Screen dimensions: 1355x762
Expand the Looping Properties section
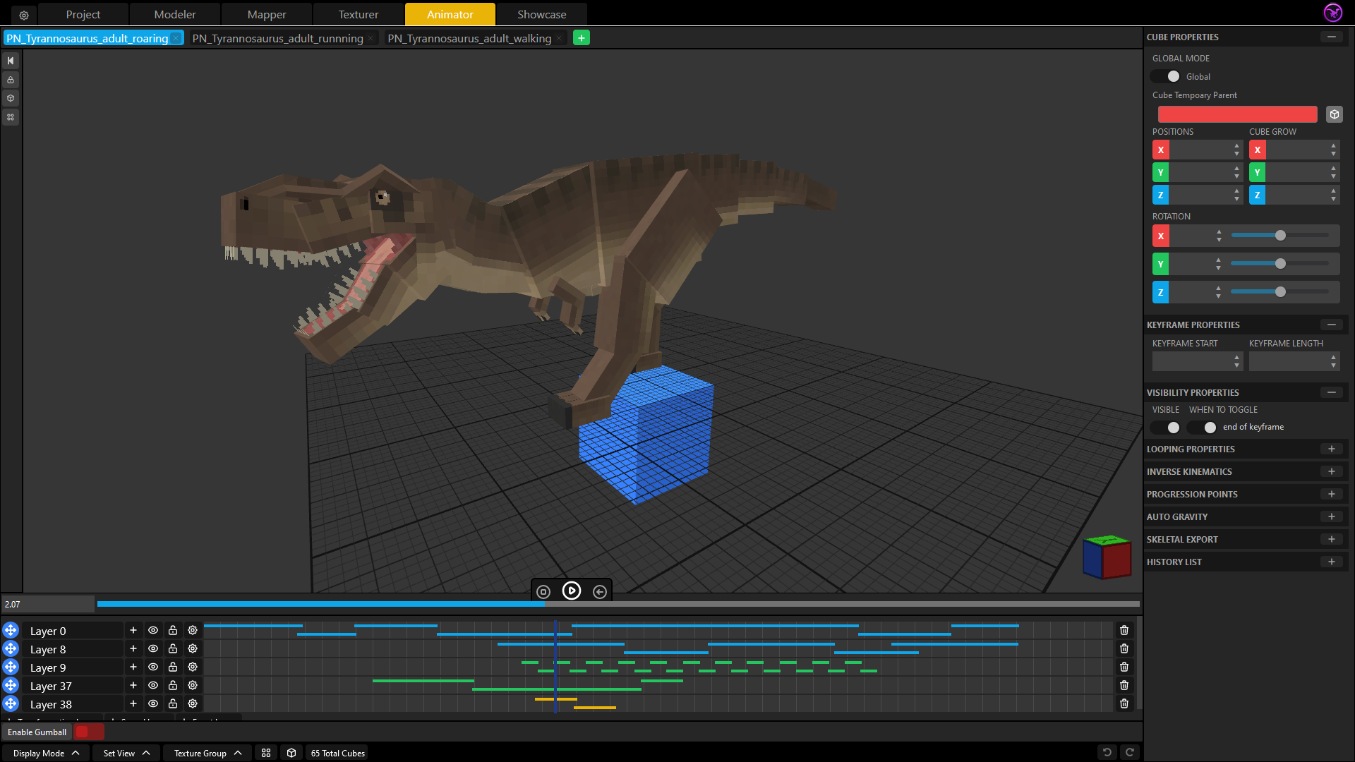pyautogui.click(x=1331, y=449)
